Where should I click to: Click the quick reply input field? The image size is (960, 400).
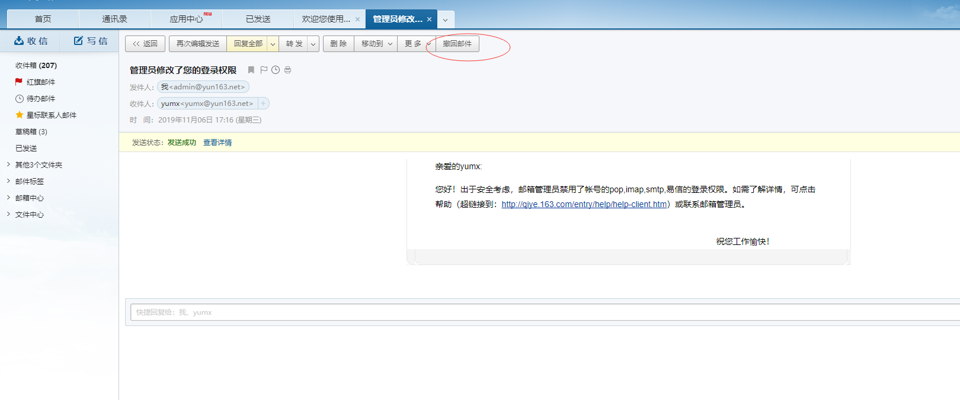(533, 312)
